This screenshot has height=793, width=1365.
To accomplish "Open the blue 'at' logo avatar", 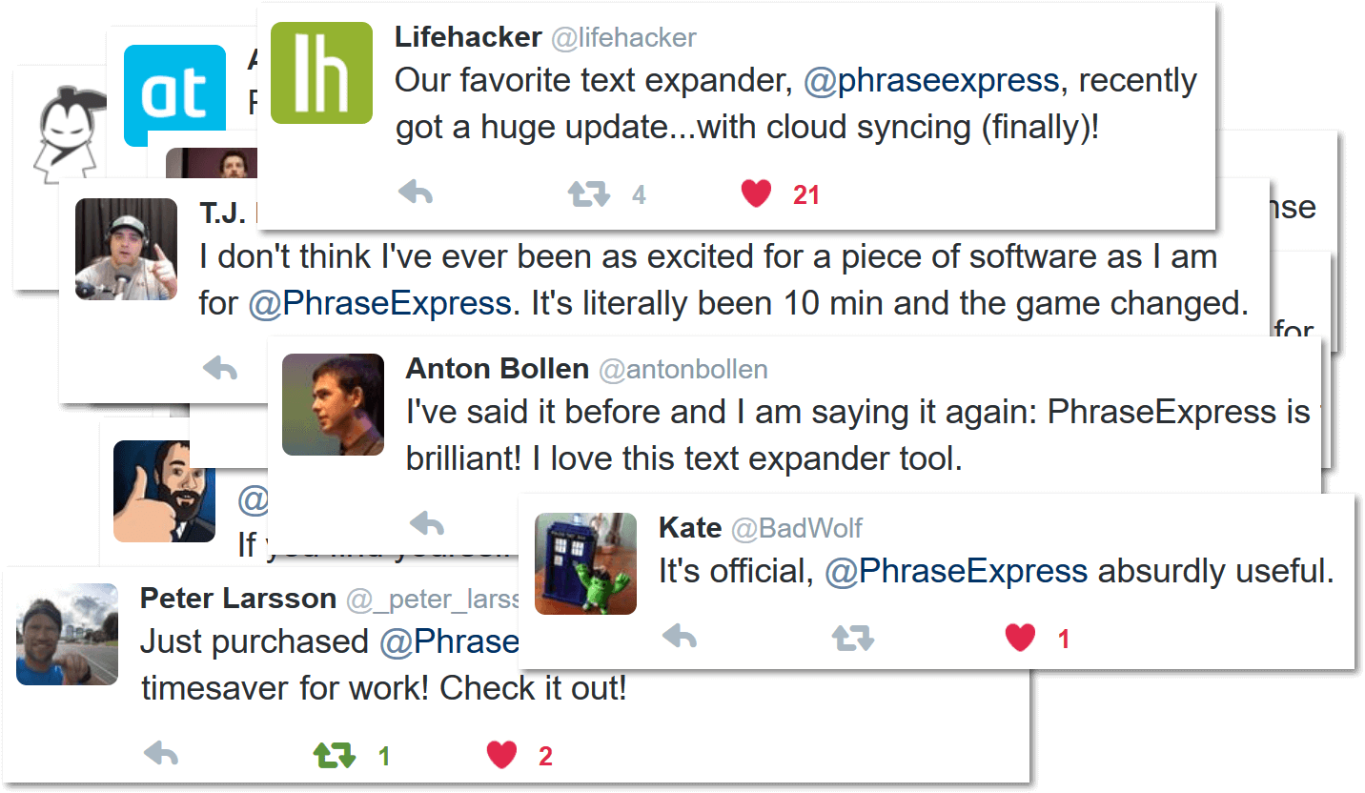I will point(175,95).
